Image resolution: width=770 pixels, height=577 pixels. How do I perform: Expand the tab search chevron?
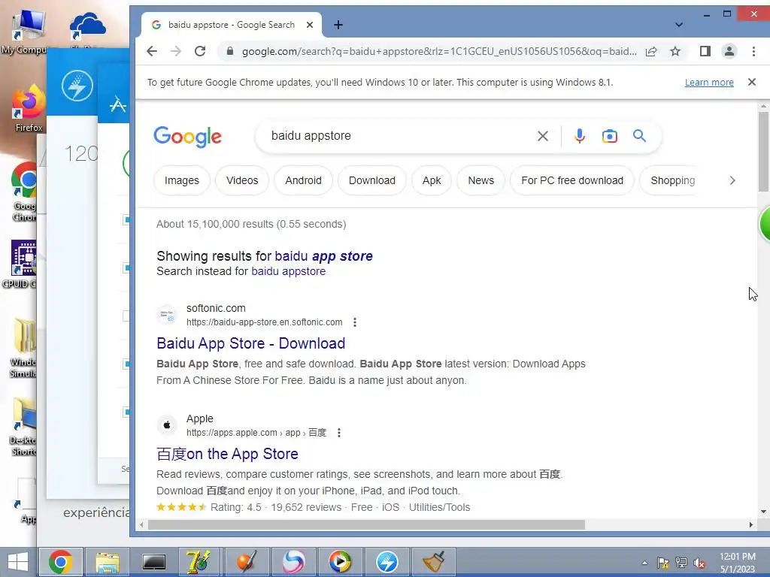(x=679, y=25)
